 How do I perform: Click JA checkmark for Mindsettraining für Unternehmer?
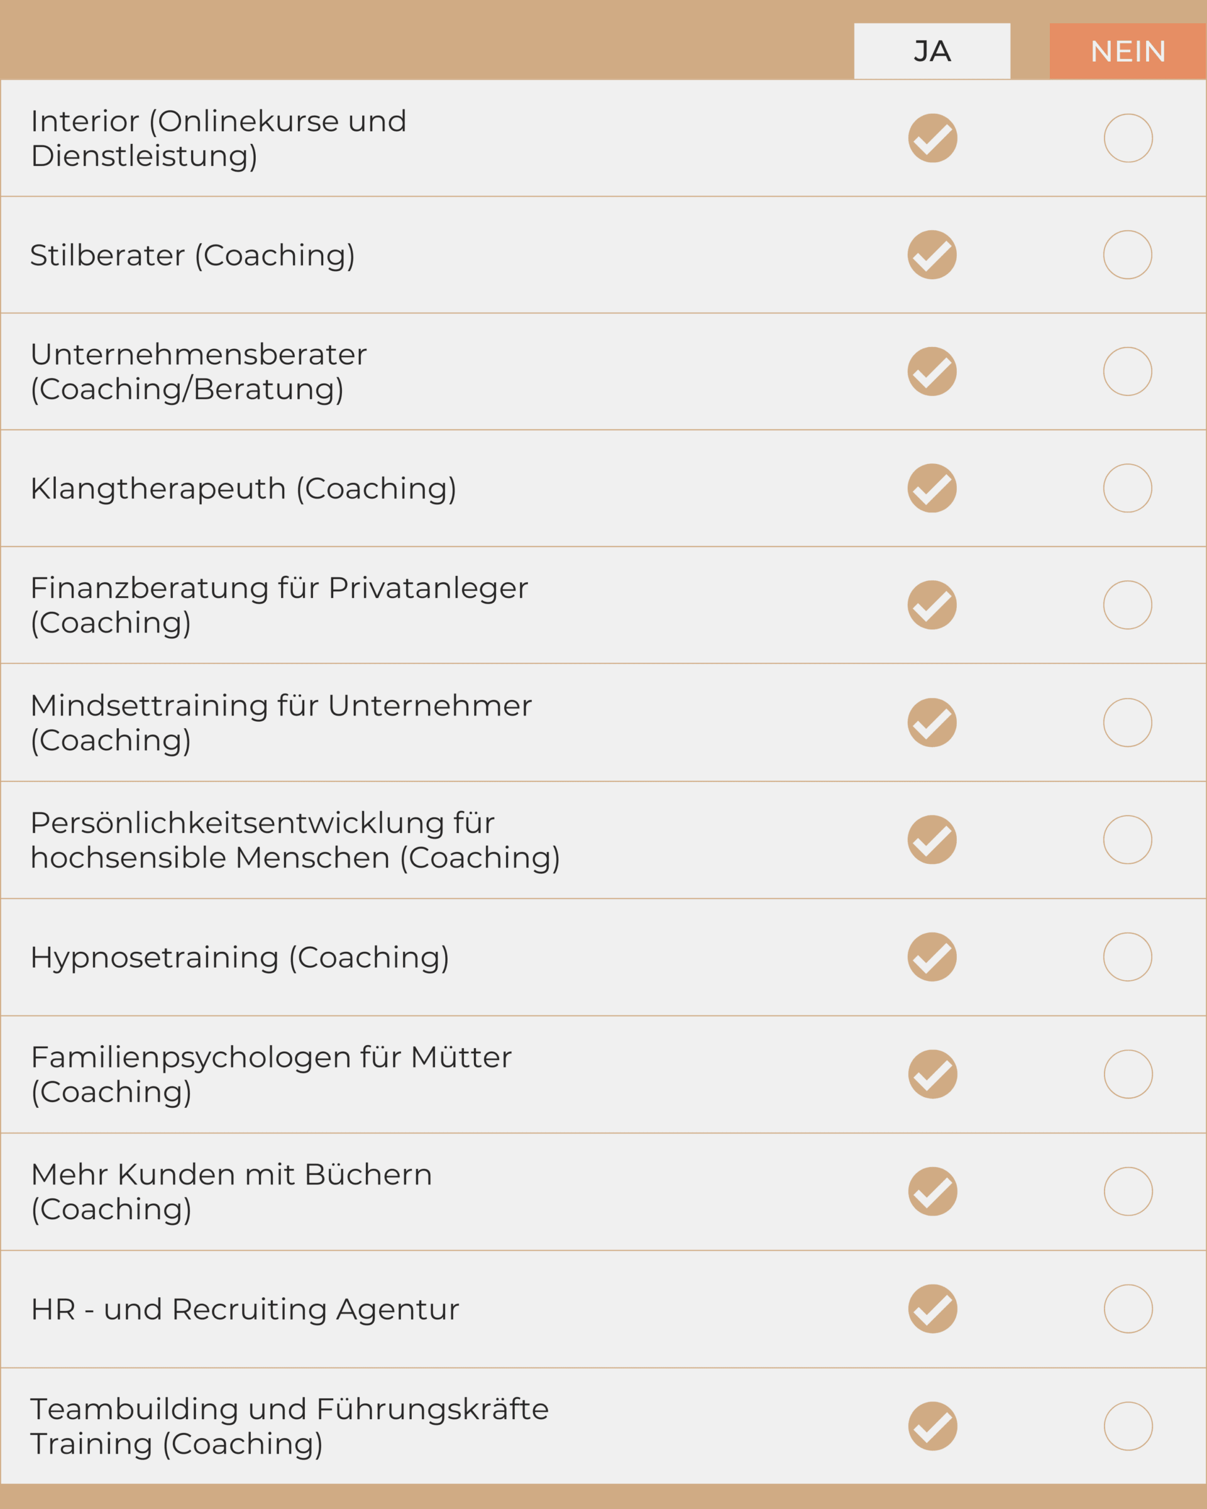pyautogui.click(x=931, y=723)
